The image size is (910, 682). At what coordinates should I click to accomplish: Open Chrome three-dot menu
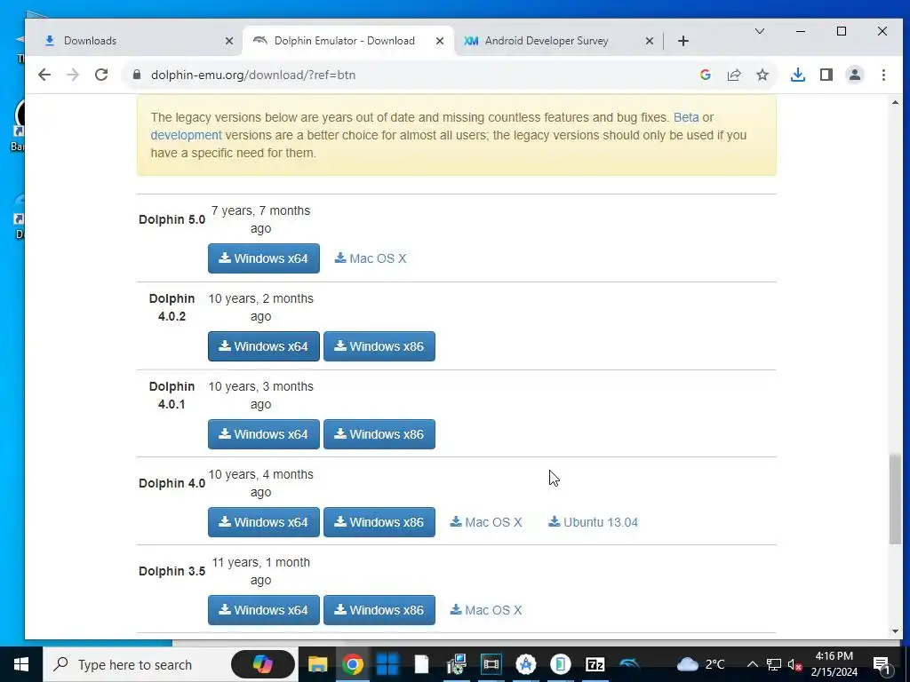click(x=883, y=75)
